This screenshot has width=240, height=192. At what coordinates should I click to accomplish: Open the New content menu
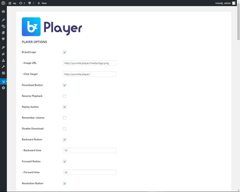click(42, 3)
